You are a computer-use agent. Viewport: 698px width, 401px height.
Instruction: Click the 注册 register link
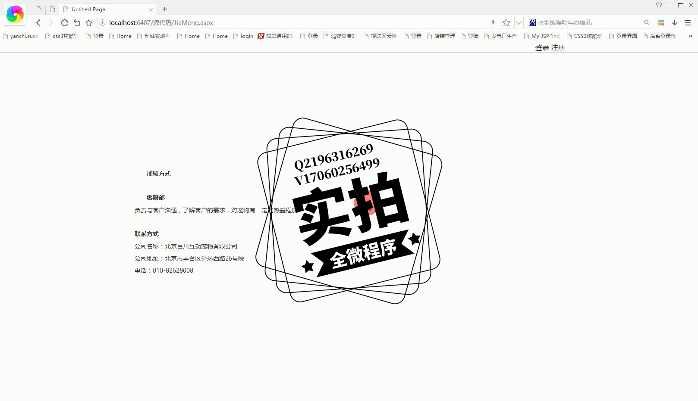[x=558, y=47]
